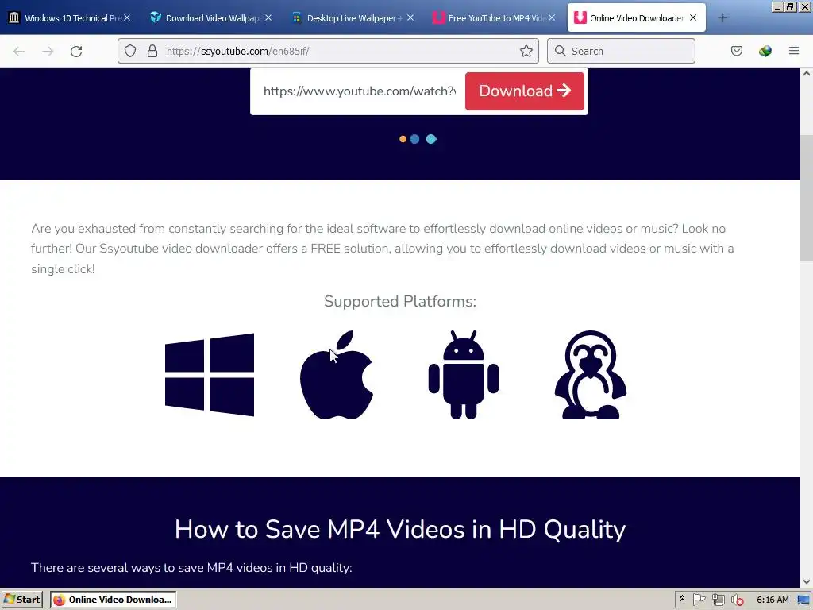Close the Desktop Live Wallpaper tab
This screenshot has width=813, height=610.
[410, 17]
